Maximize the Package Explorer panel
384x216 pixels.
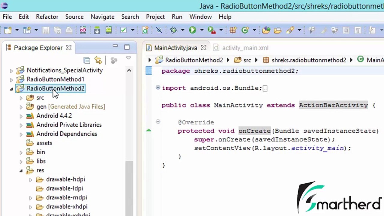point(127,47)
